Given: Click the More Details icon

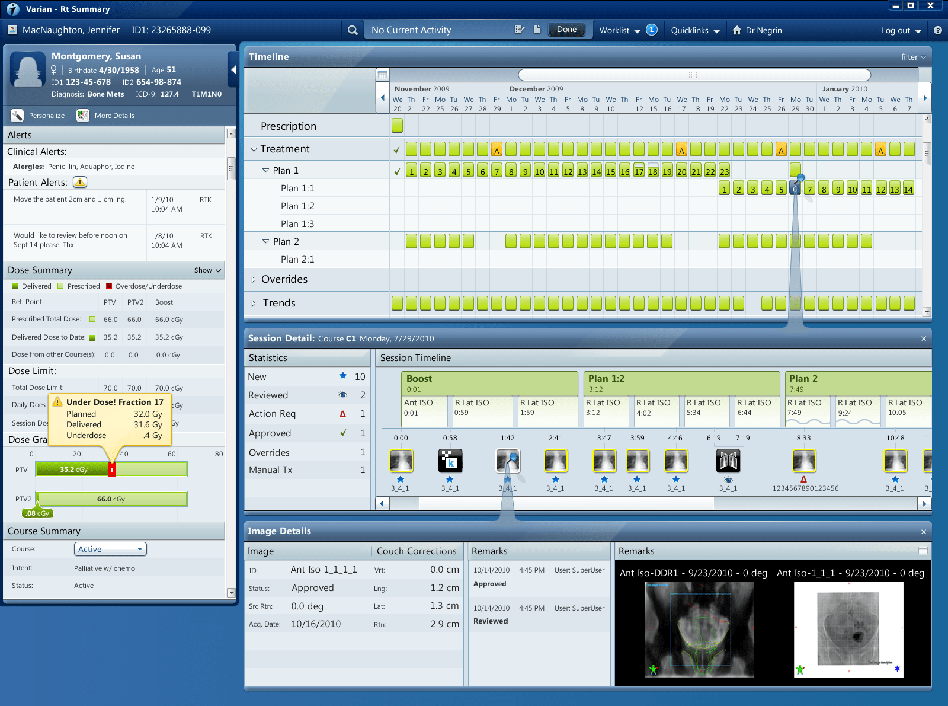Looking at the screenshot, I should pos(82,116).
